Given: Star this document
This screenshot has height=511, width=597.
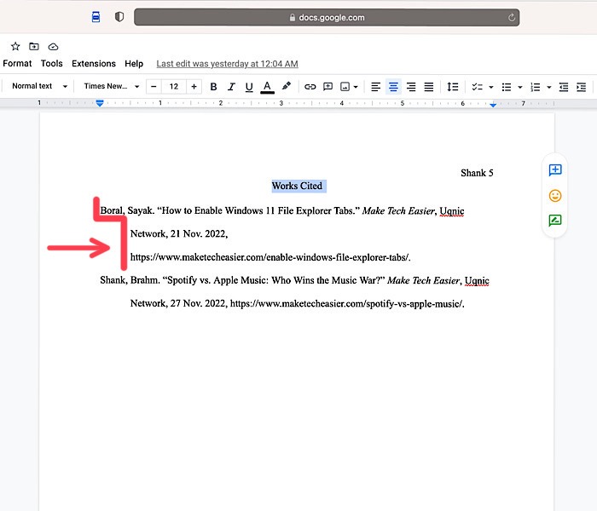Looking at the screenshot, I should [15, 46].
